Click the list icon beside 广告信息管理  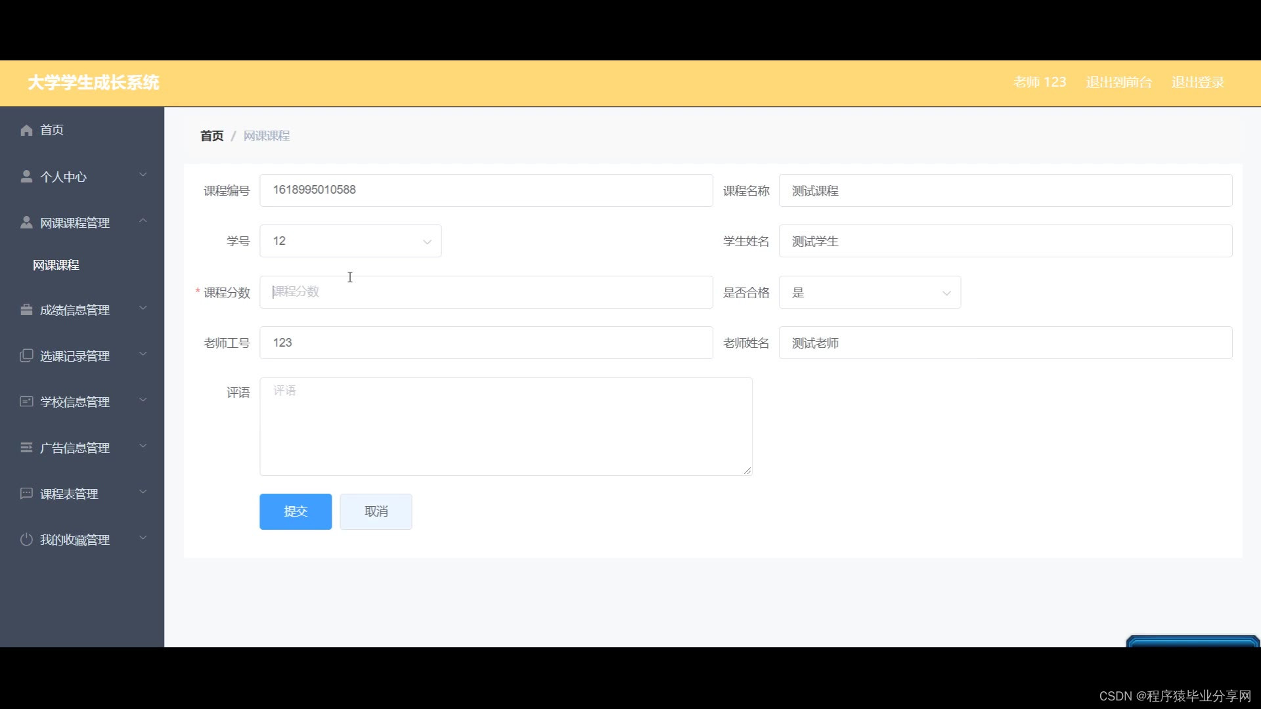point(26,448)
